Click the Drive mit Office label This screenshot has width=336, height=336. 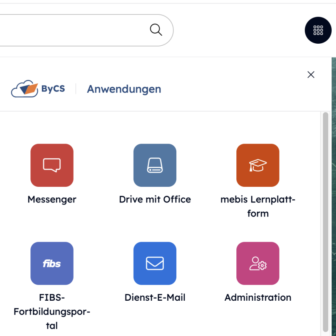(155, 199)
